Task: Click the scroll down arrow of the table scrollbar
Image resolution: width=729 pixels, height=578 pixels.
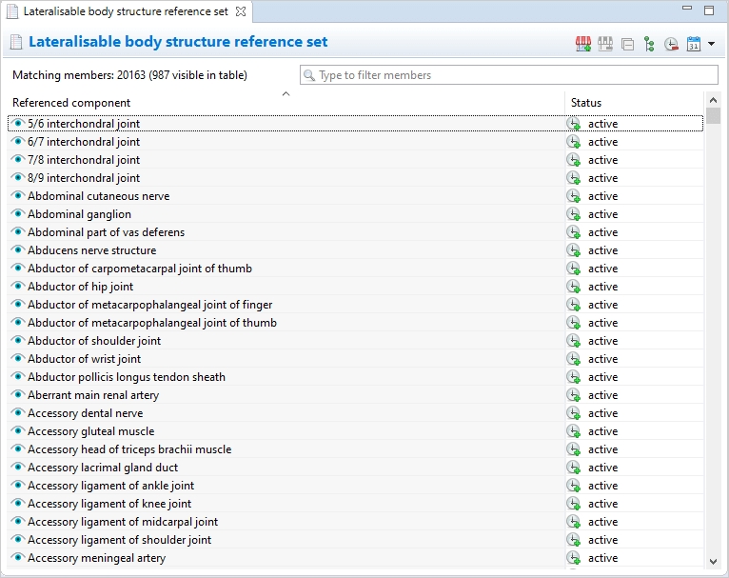Action: point(713,562)
